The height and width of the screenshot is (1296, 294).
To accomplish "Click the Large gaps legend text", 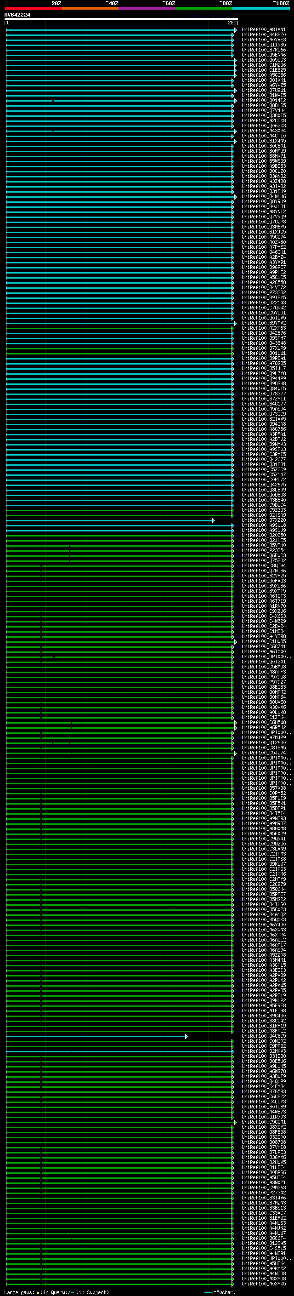I will point(57,1292).
